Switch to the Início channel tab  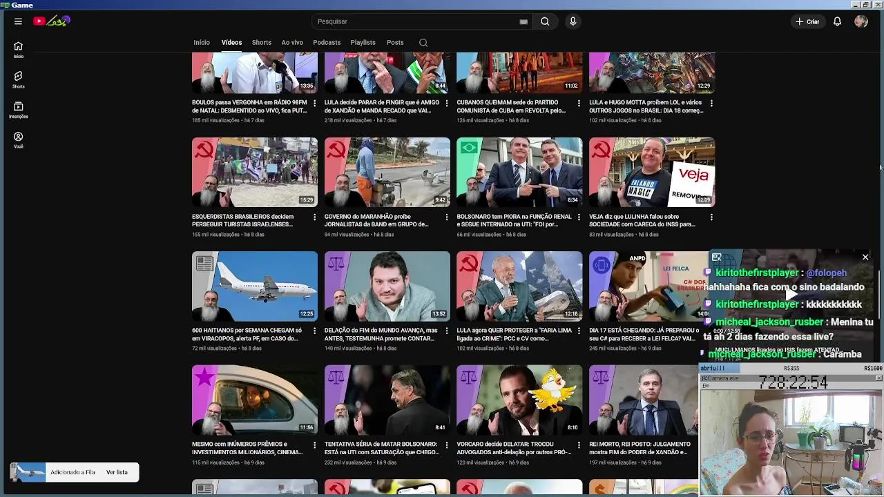[202, 43]
